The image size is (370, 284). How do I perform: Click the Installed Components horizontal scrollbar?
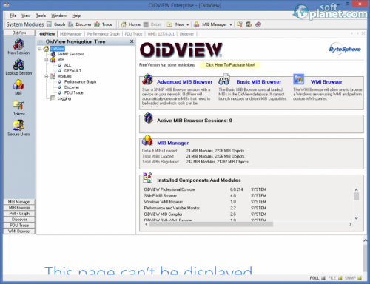click(x=248, y=224)
